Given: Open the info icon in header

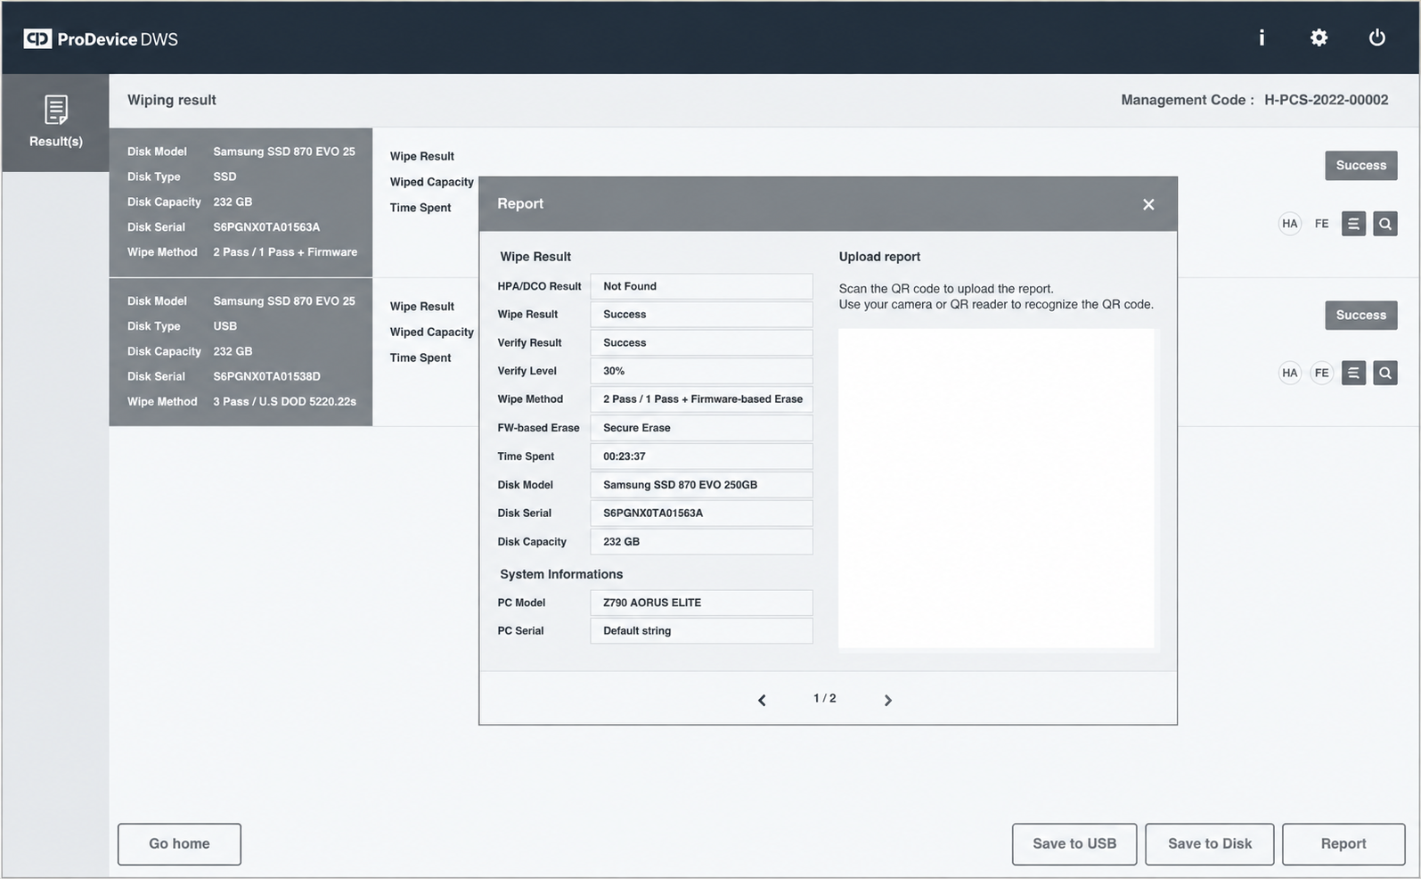Looking at the screenshot, I should [1261, 37].
